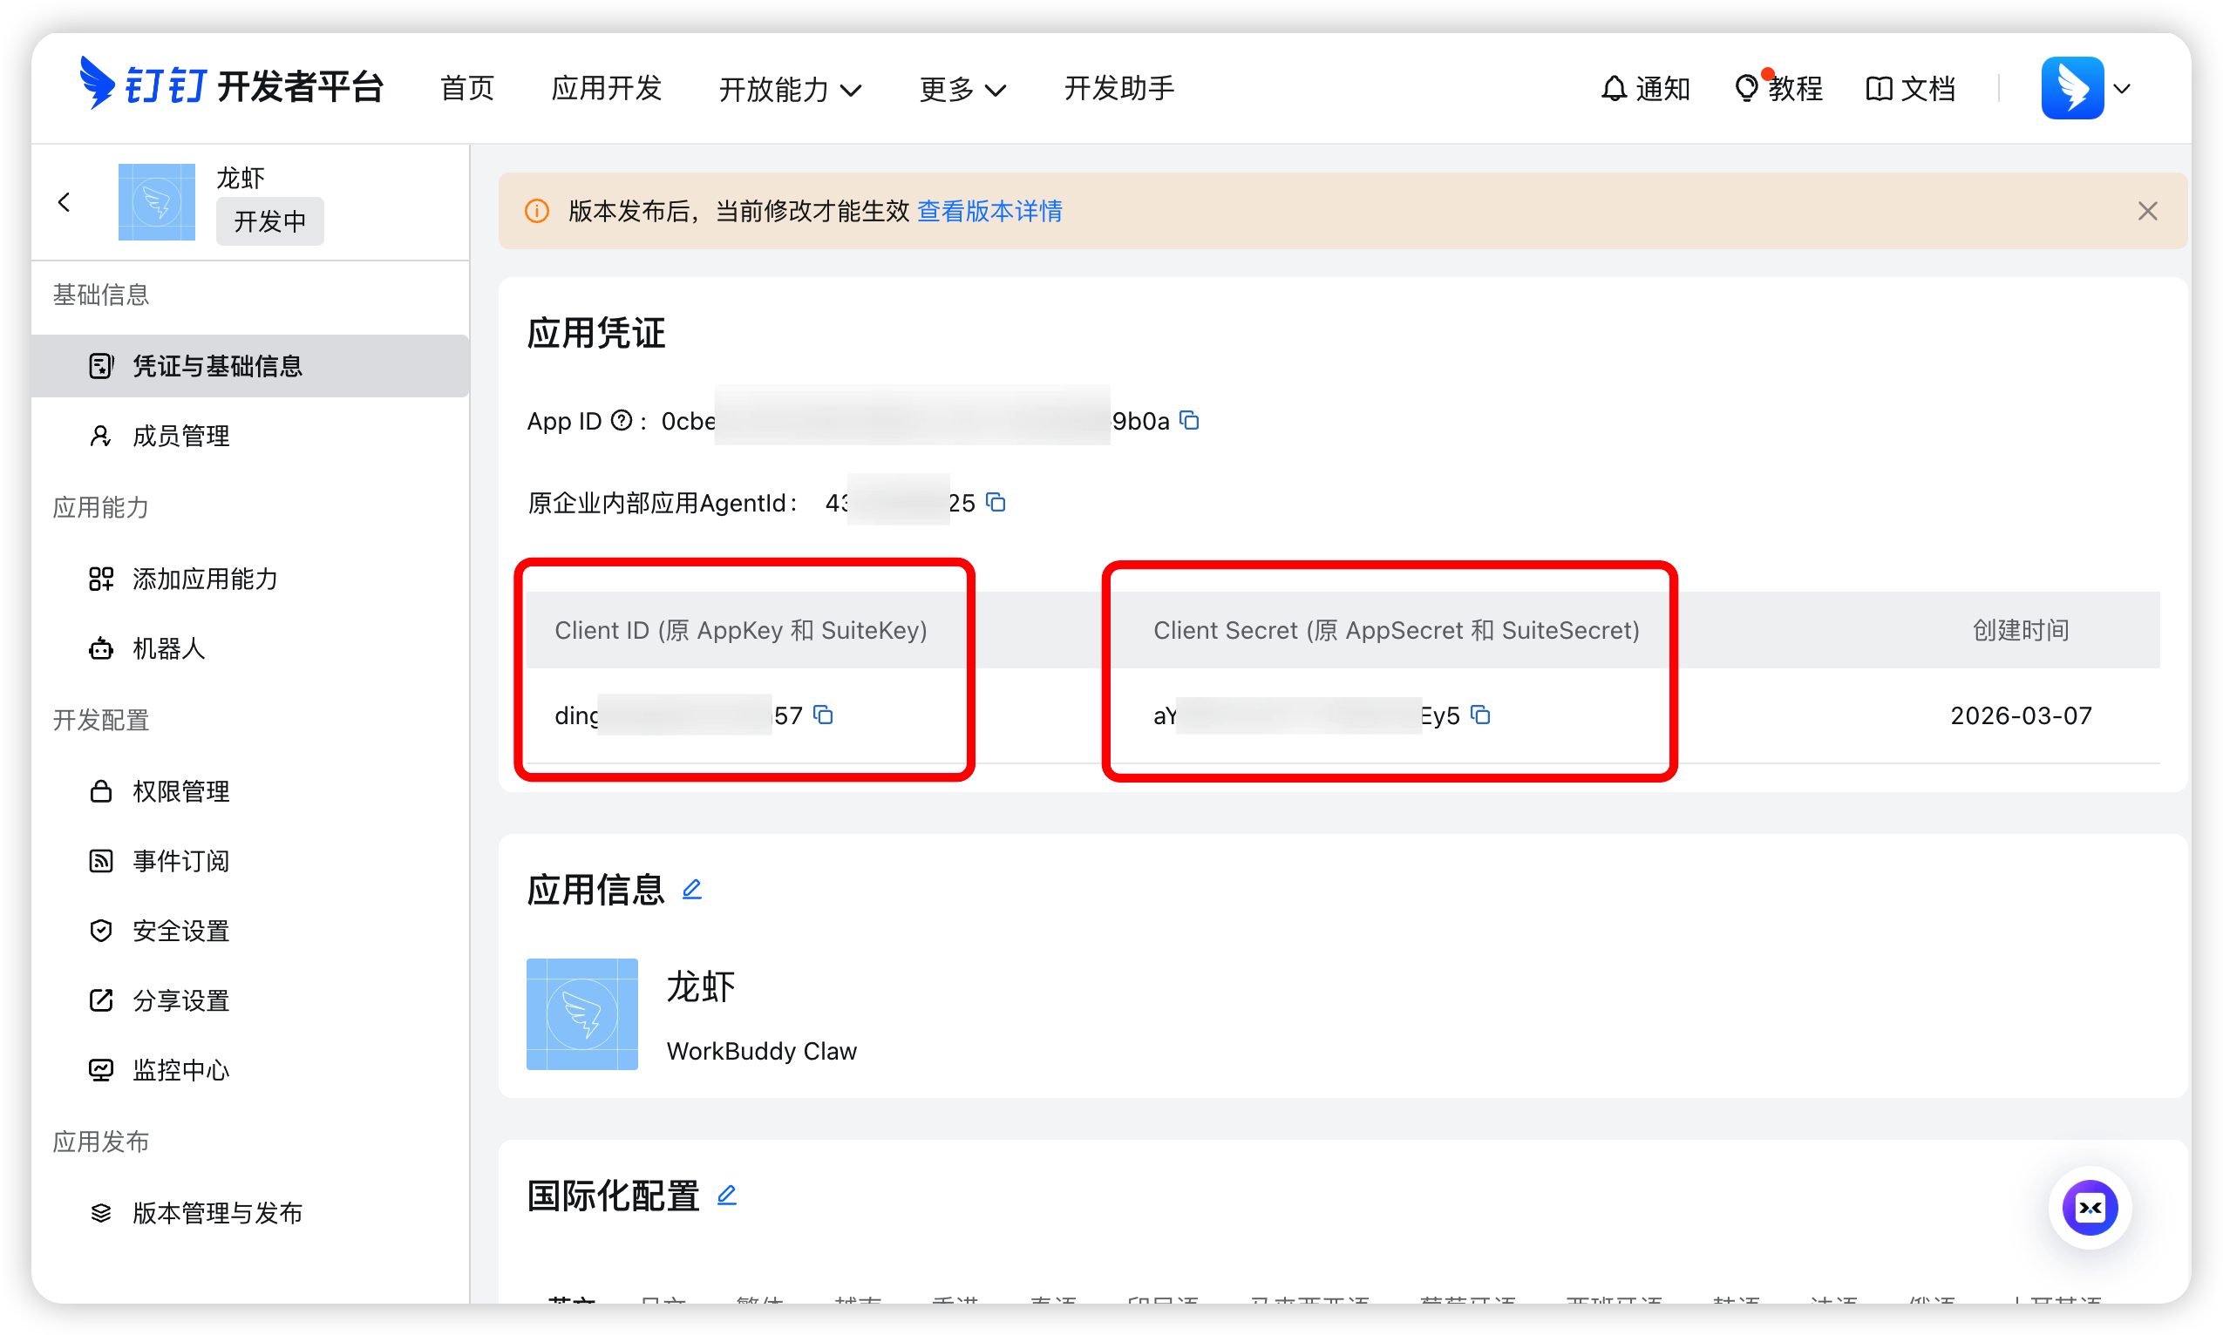Image resolution: width=2223 pixels, height=1335 pixels.
Task: Copy the App ID value
Action: tap(1190, 421)
